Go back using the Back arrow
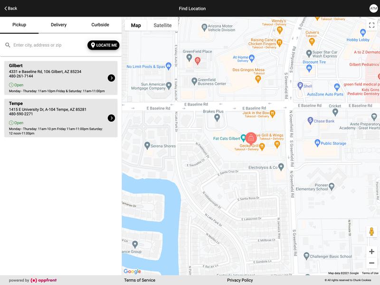The height and width of the screenshot is (285, 380). (x=10, y=8)
